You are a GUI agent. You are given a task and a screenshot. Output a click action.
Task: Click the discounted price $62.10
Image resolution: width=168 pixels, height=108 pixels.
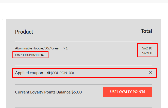(x=147, y=48)
